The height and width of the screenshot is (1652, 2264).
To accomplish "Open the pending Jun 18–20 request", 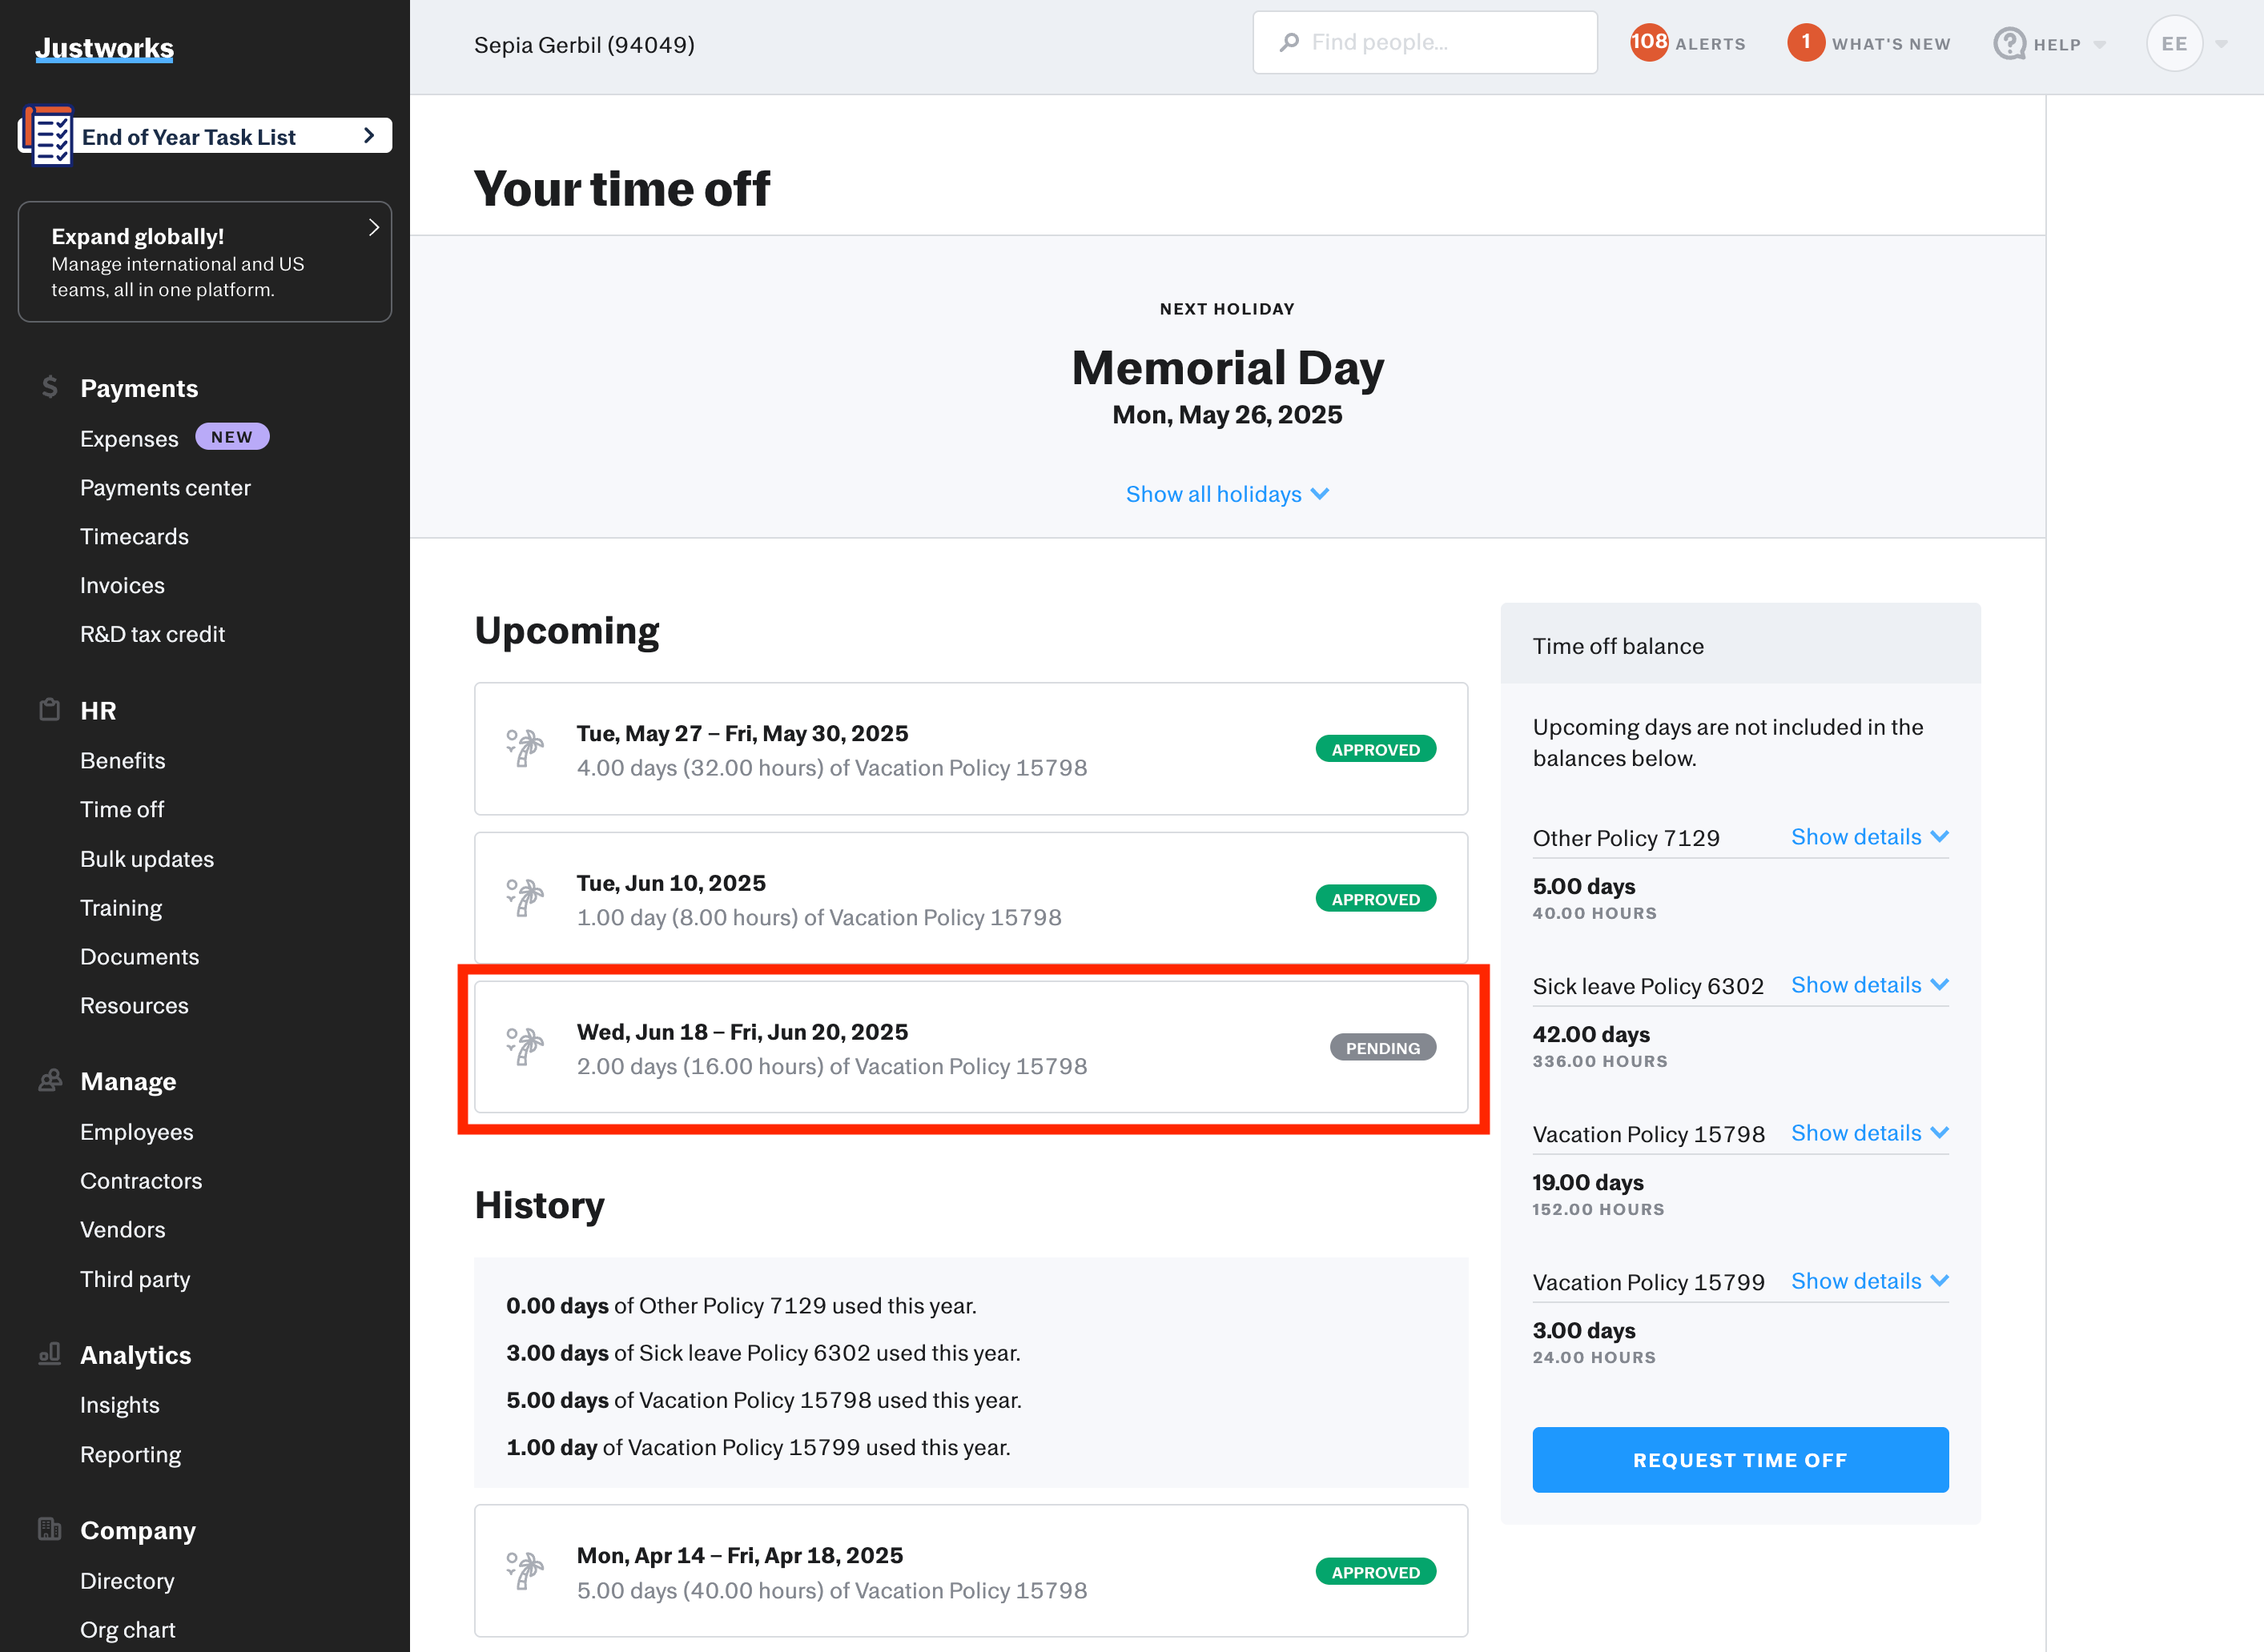I will coord(971,1047).
